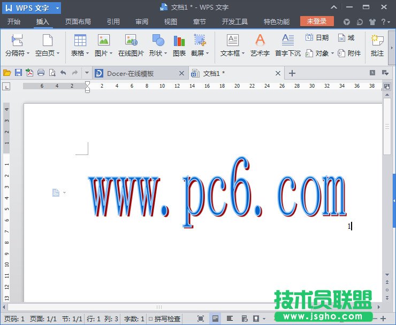Open the 图片 dropdown arrow

pos(111,53)
